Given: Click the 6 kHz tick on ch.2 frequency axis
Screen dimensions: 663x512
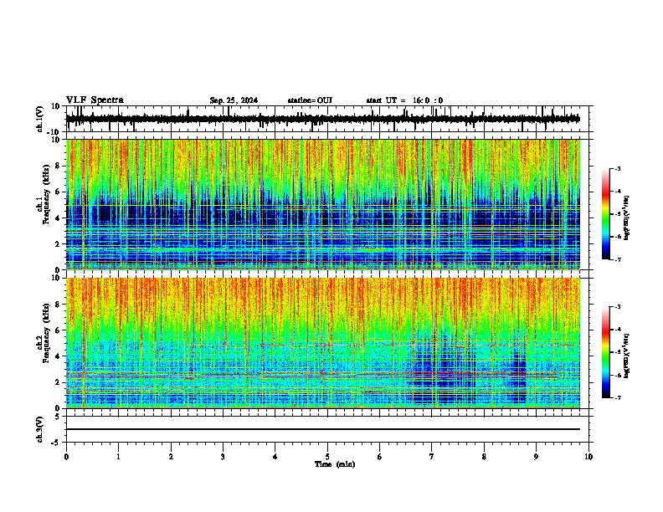Looking at the screenshot, I should click(x=58, y=330).
